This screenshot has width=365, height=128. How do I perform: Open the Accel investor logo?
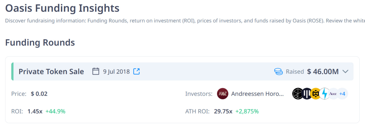333,94
